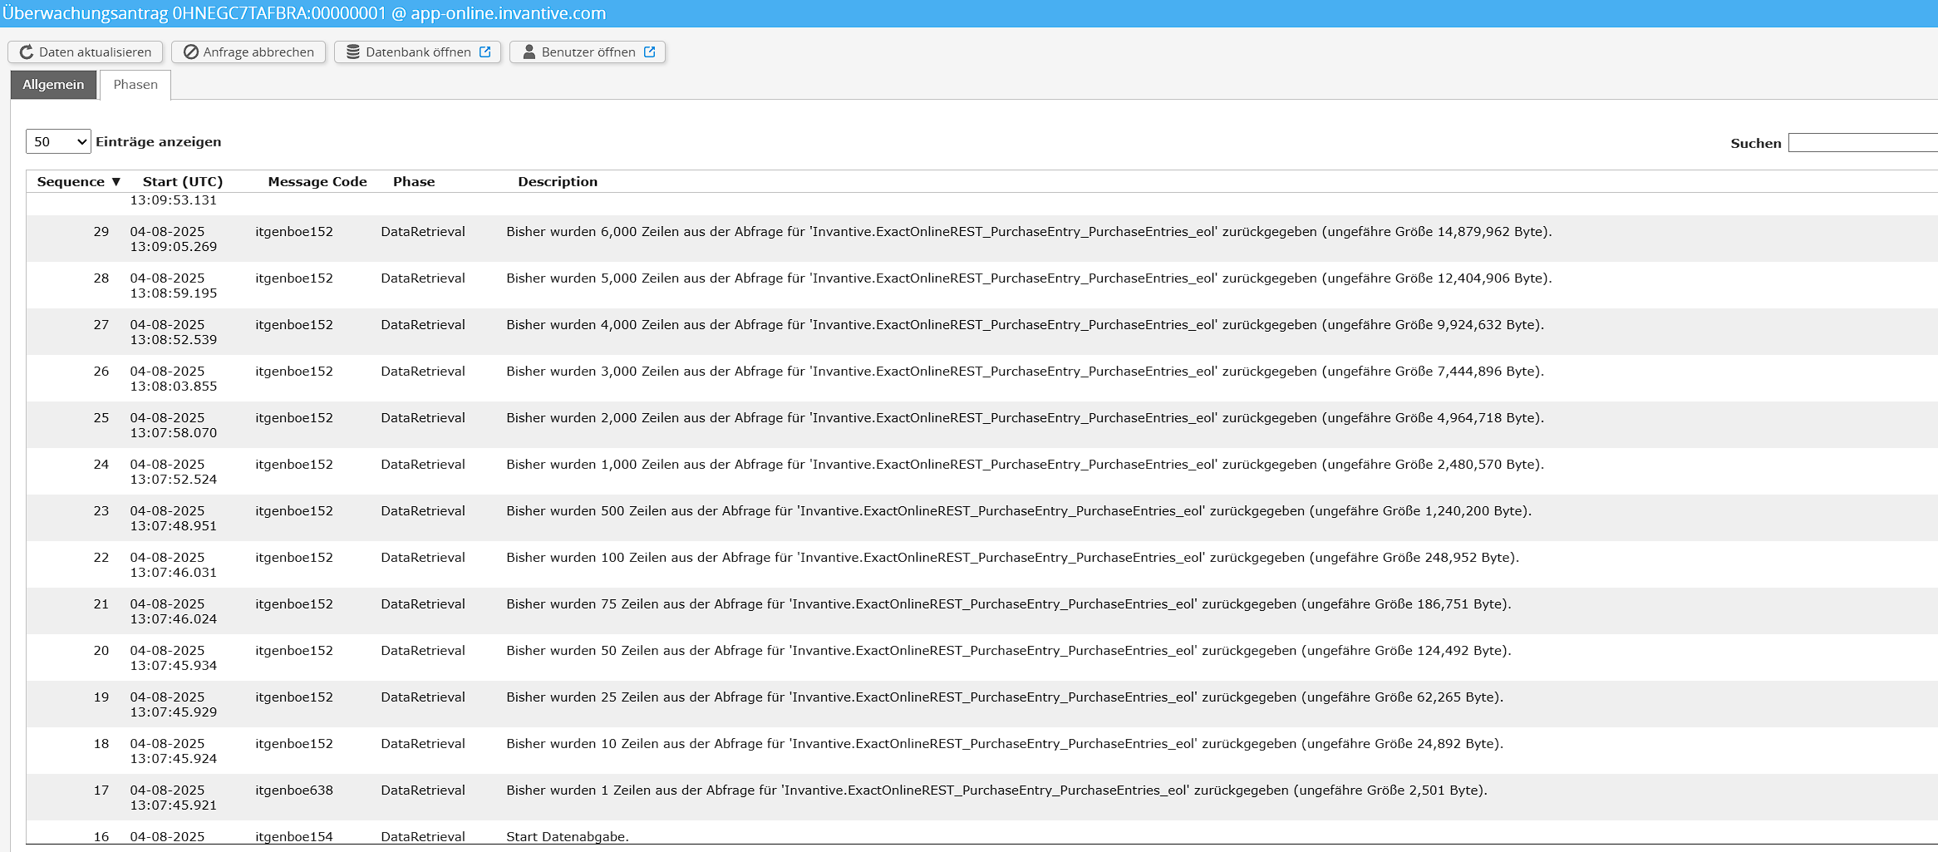Open the entries per page dropdown
This screenshot has height=852, width=1938.
tap(58, 142)
